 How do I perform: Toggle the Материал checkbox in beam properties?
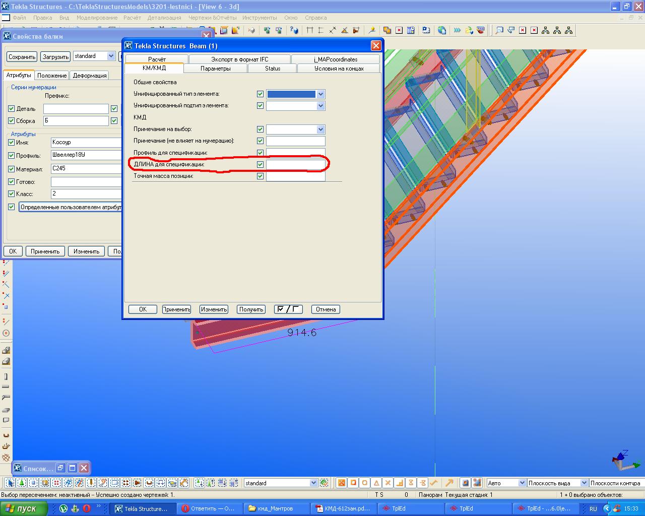coord(12,169)
